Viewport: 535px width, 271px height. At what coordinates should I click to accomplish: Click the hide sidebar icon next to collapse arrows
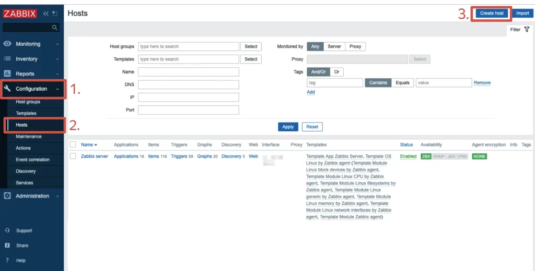(54, 14)
